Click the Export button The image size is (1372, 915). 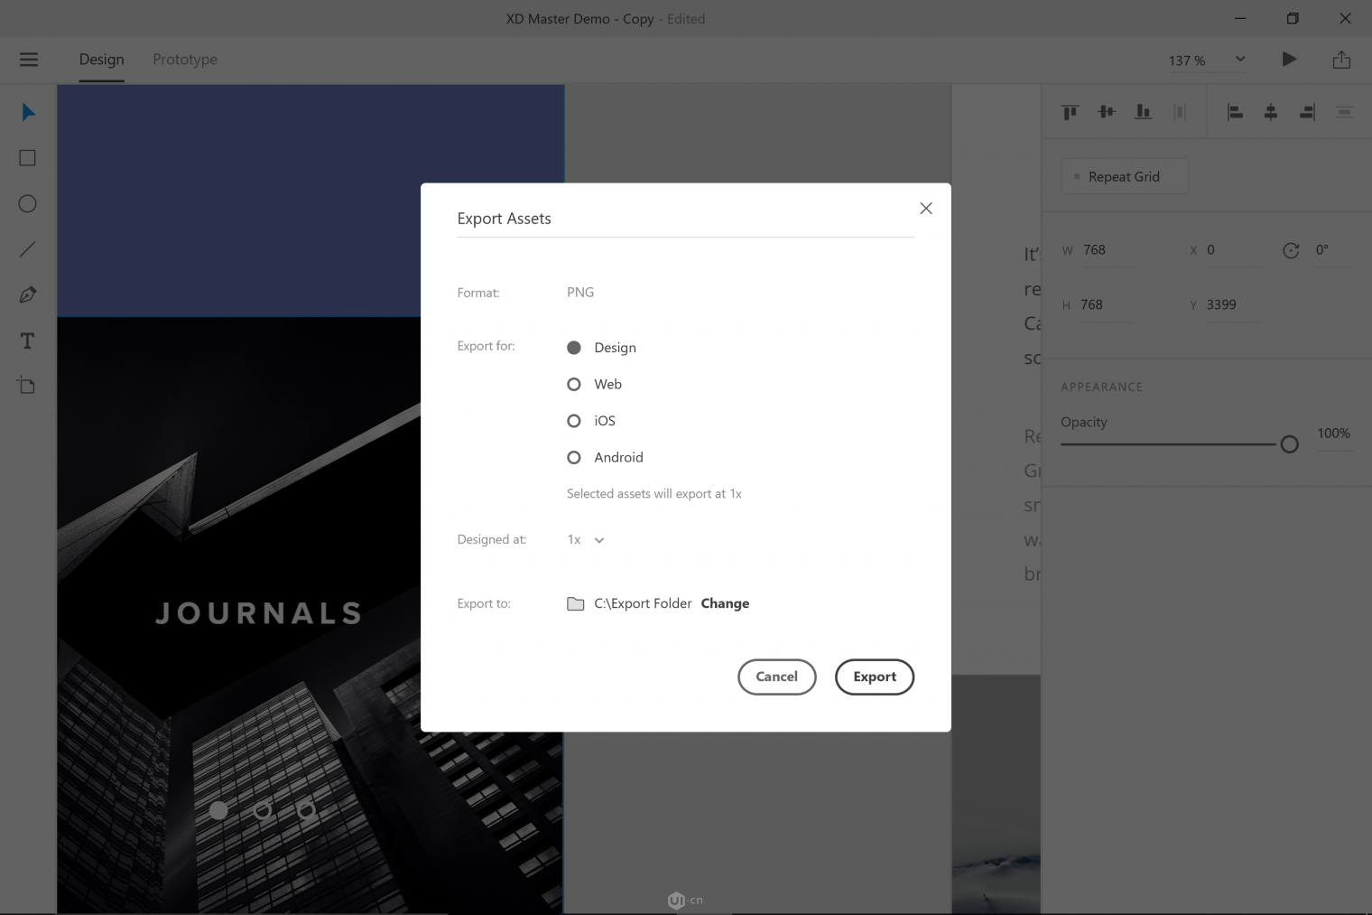874,677
